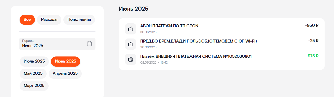Screen dimensions: 334x97
Task: Select the Июнь 2025 period chip
Action: [65, 61]
